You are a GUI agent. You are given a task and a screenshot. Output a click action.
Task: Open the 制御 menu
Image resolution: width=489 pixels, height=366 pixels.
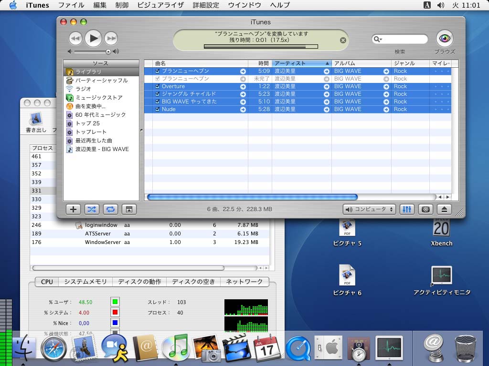(x=122, y=5)
